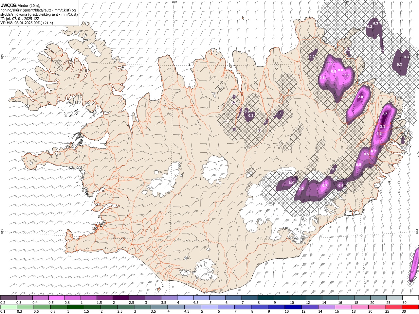Click the palest green rain swatch between 0.1 and 0.3
This screenshot has height=314, width=419.
click(9, 307)
